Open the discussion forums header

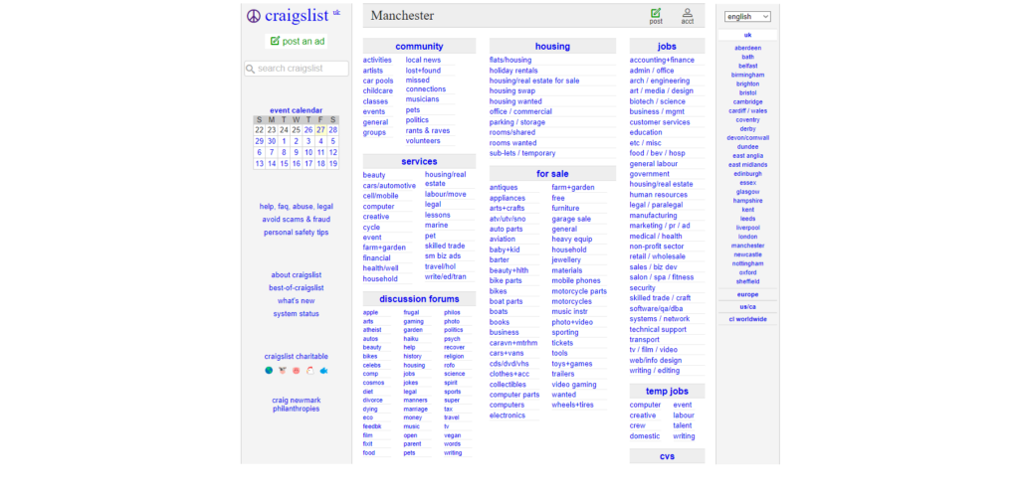click(419, 299)
